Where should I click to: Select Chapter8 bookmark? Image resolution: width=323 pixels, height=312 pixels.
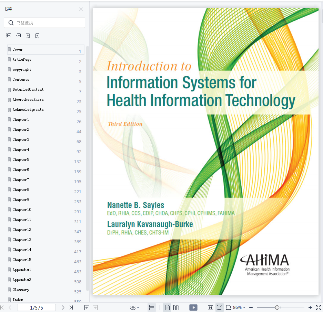click(x=46, y=189)
